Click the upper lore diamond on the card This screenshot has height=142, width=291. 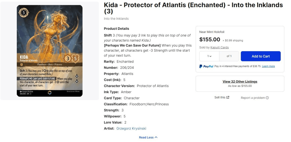coord(77,76)
